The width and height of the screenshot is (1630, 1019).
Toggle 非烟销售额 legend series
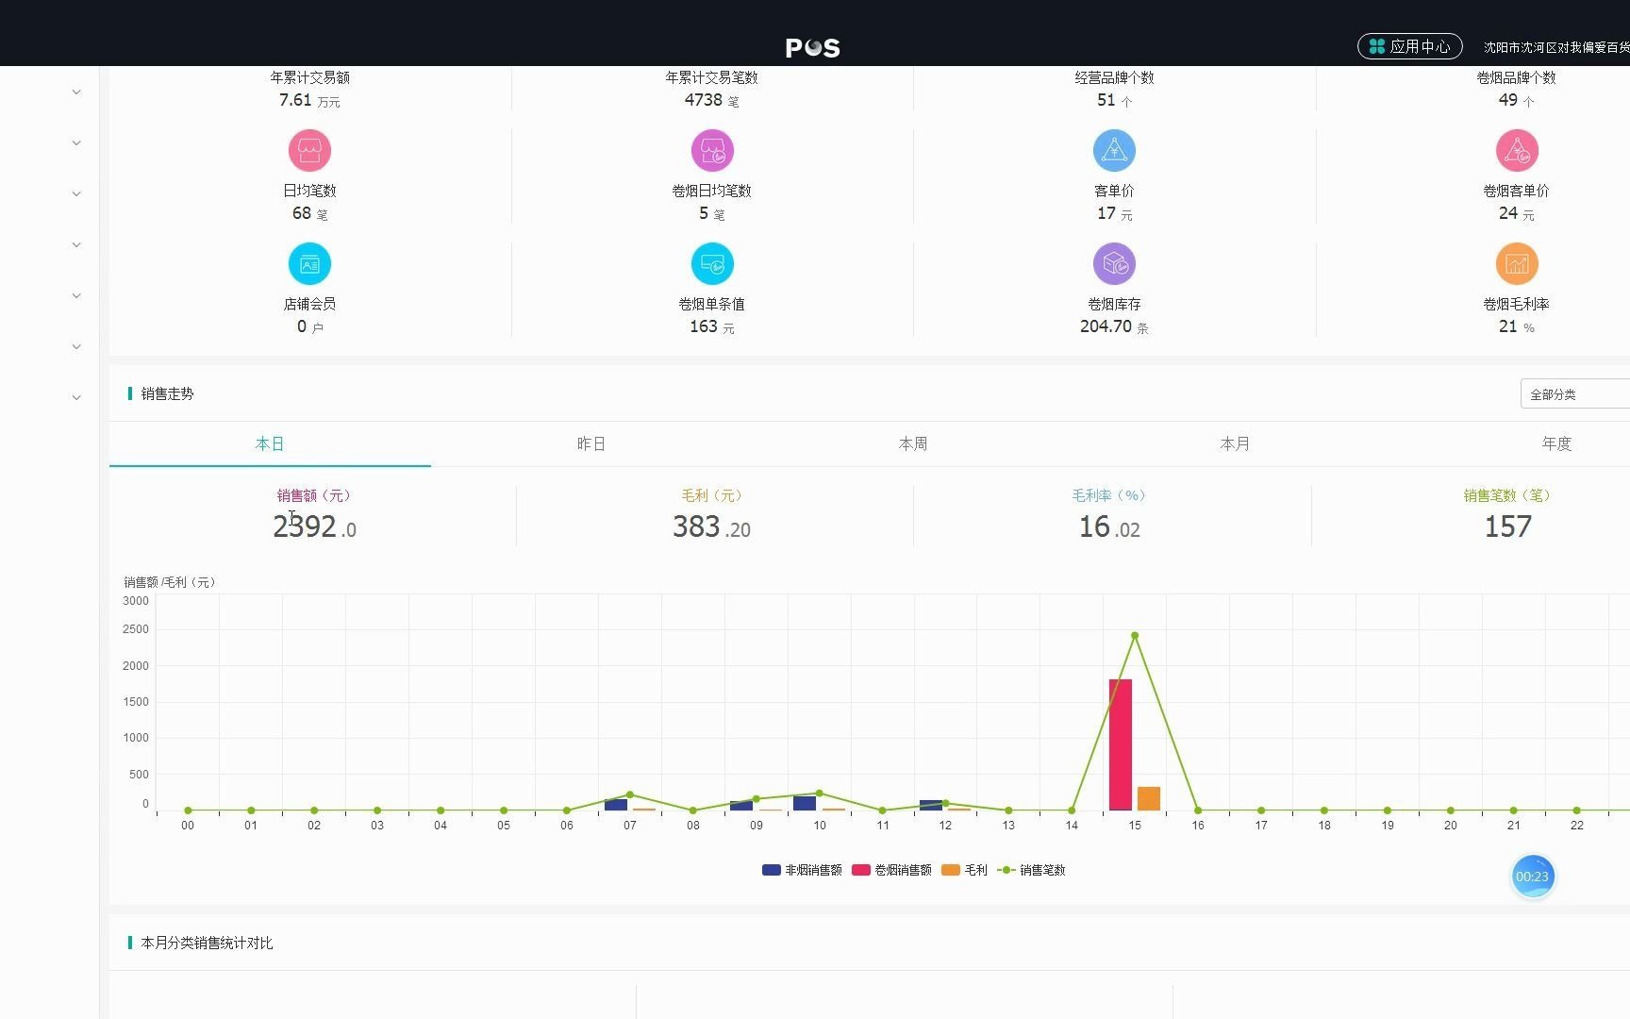click(802, 870)
